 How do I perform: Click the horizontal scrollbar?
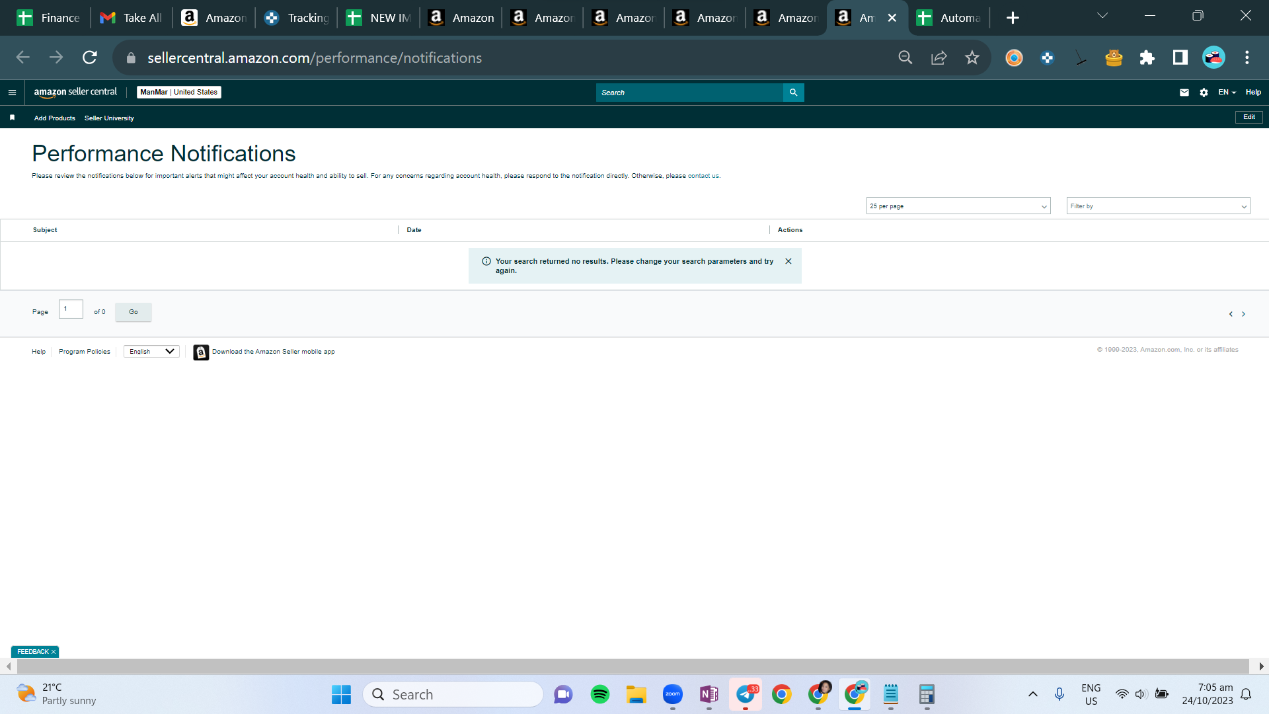pos(633,666)
